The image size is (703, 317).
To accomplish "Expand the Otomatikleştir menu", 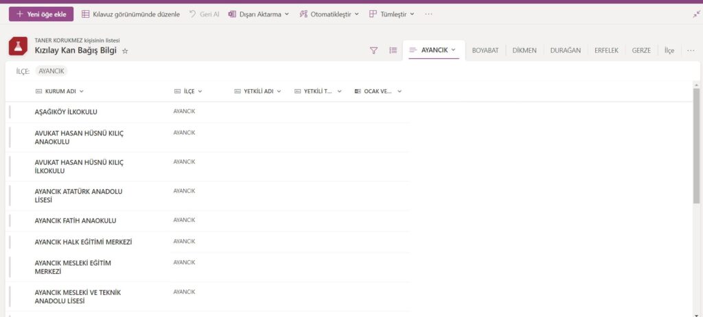I will tap(330, 14).
